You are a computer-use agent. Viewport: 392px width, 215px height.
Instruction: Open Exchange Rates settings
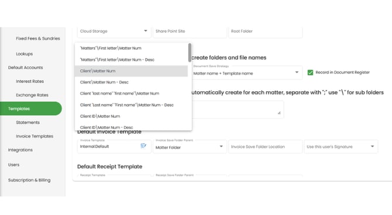click(32, 95)
